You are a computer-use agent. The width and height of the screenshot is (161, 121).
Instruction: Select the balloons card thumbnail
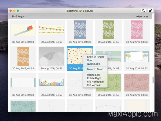pyautogui.click(x=137, y=56)
